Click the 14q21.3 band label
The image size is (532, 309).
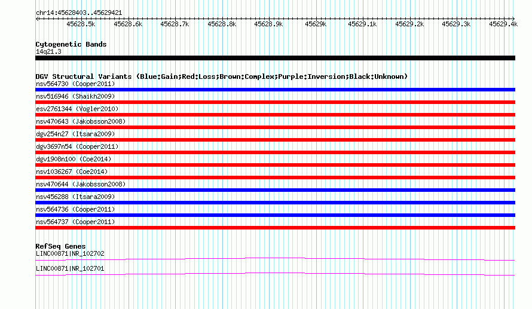pyautogui.click(x=48, y=51)
